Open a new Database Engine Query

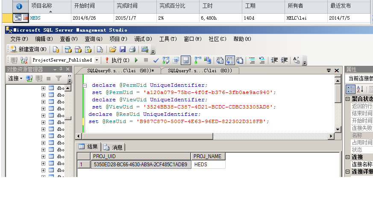pos(56,49)
